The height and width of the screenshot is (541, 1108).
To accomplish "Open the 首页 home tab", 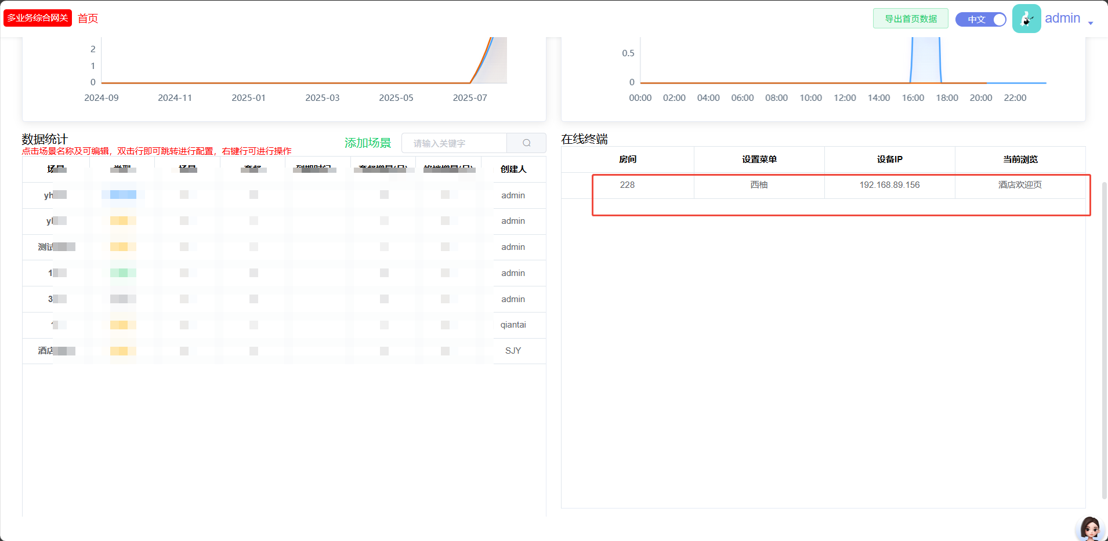I will pos(88,19).
